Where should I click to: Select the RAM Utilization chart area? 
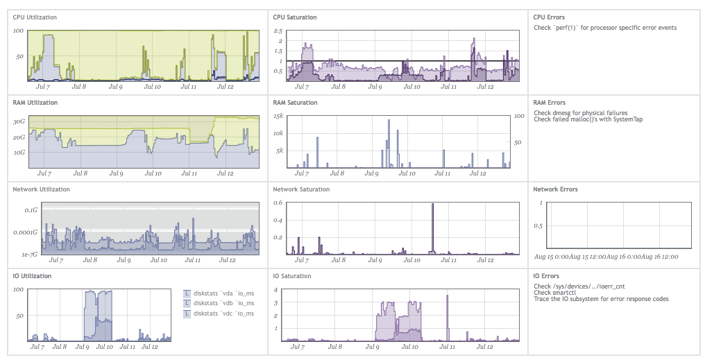click(x=143, y=142)
